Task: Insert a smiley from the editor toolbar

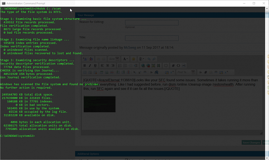Action: point(132,59)
